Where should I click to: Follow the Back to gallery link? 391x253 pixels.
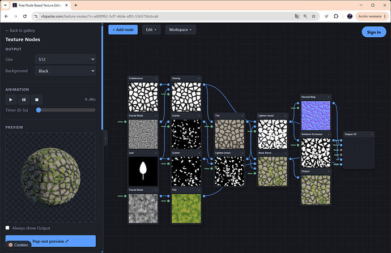20,31
